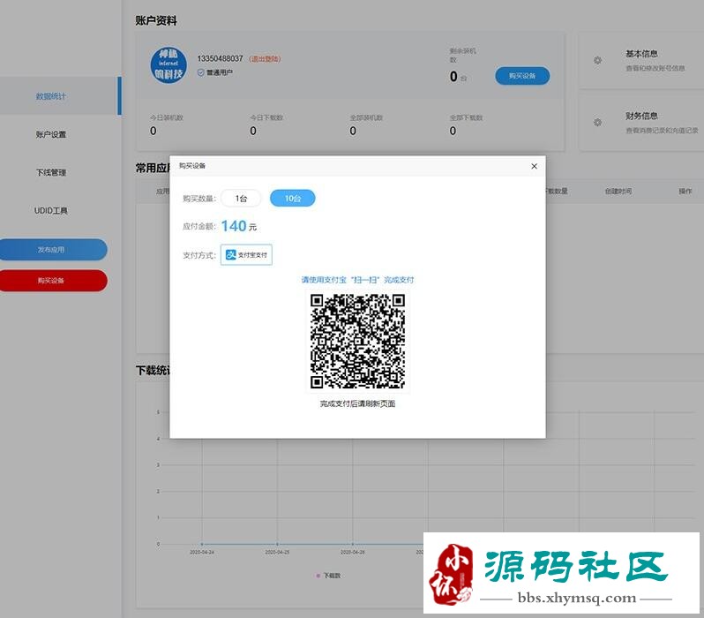Click the phone number 13350488037
Viewport: 704px width, 618px height.
[x=220, y=59]
